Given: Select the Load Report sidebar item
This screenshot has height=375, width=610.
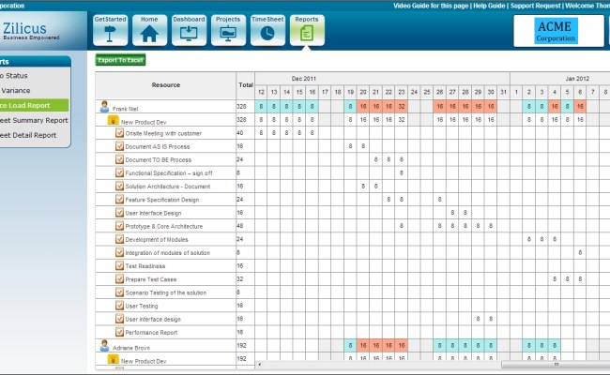Looking at the screenshot, I should (34, 105).
